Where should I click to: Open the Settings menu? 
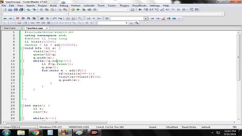click(155, 6)
